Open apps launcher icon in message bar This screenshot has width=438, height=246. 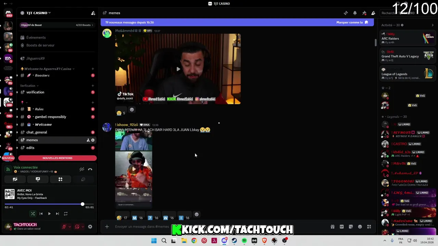(x=369, y=227)
